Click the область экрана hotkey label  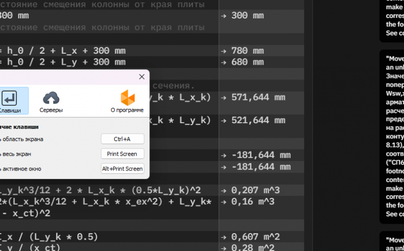pos(22,139)
